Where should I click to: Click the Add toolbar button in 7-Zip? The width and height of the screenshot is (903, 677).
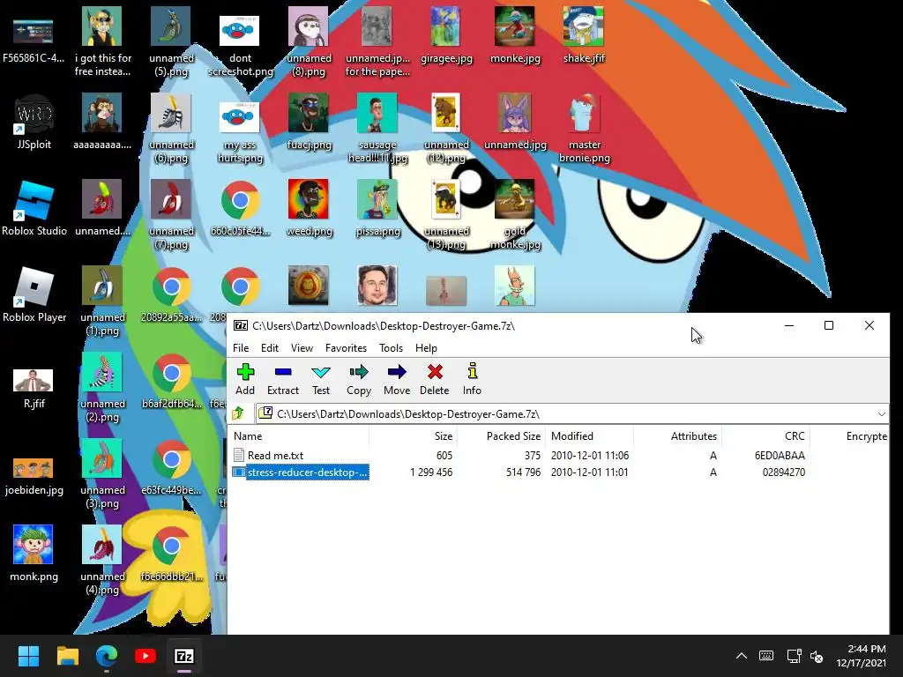pos(245,379)
